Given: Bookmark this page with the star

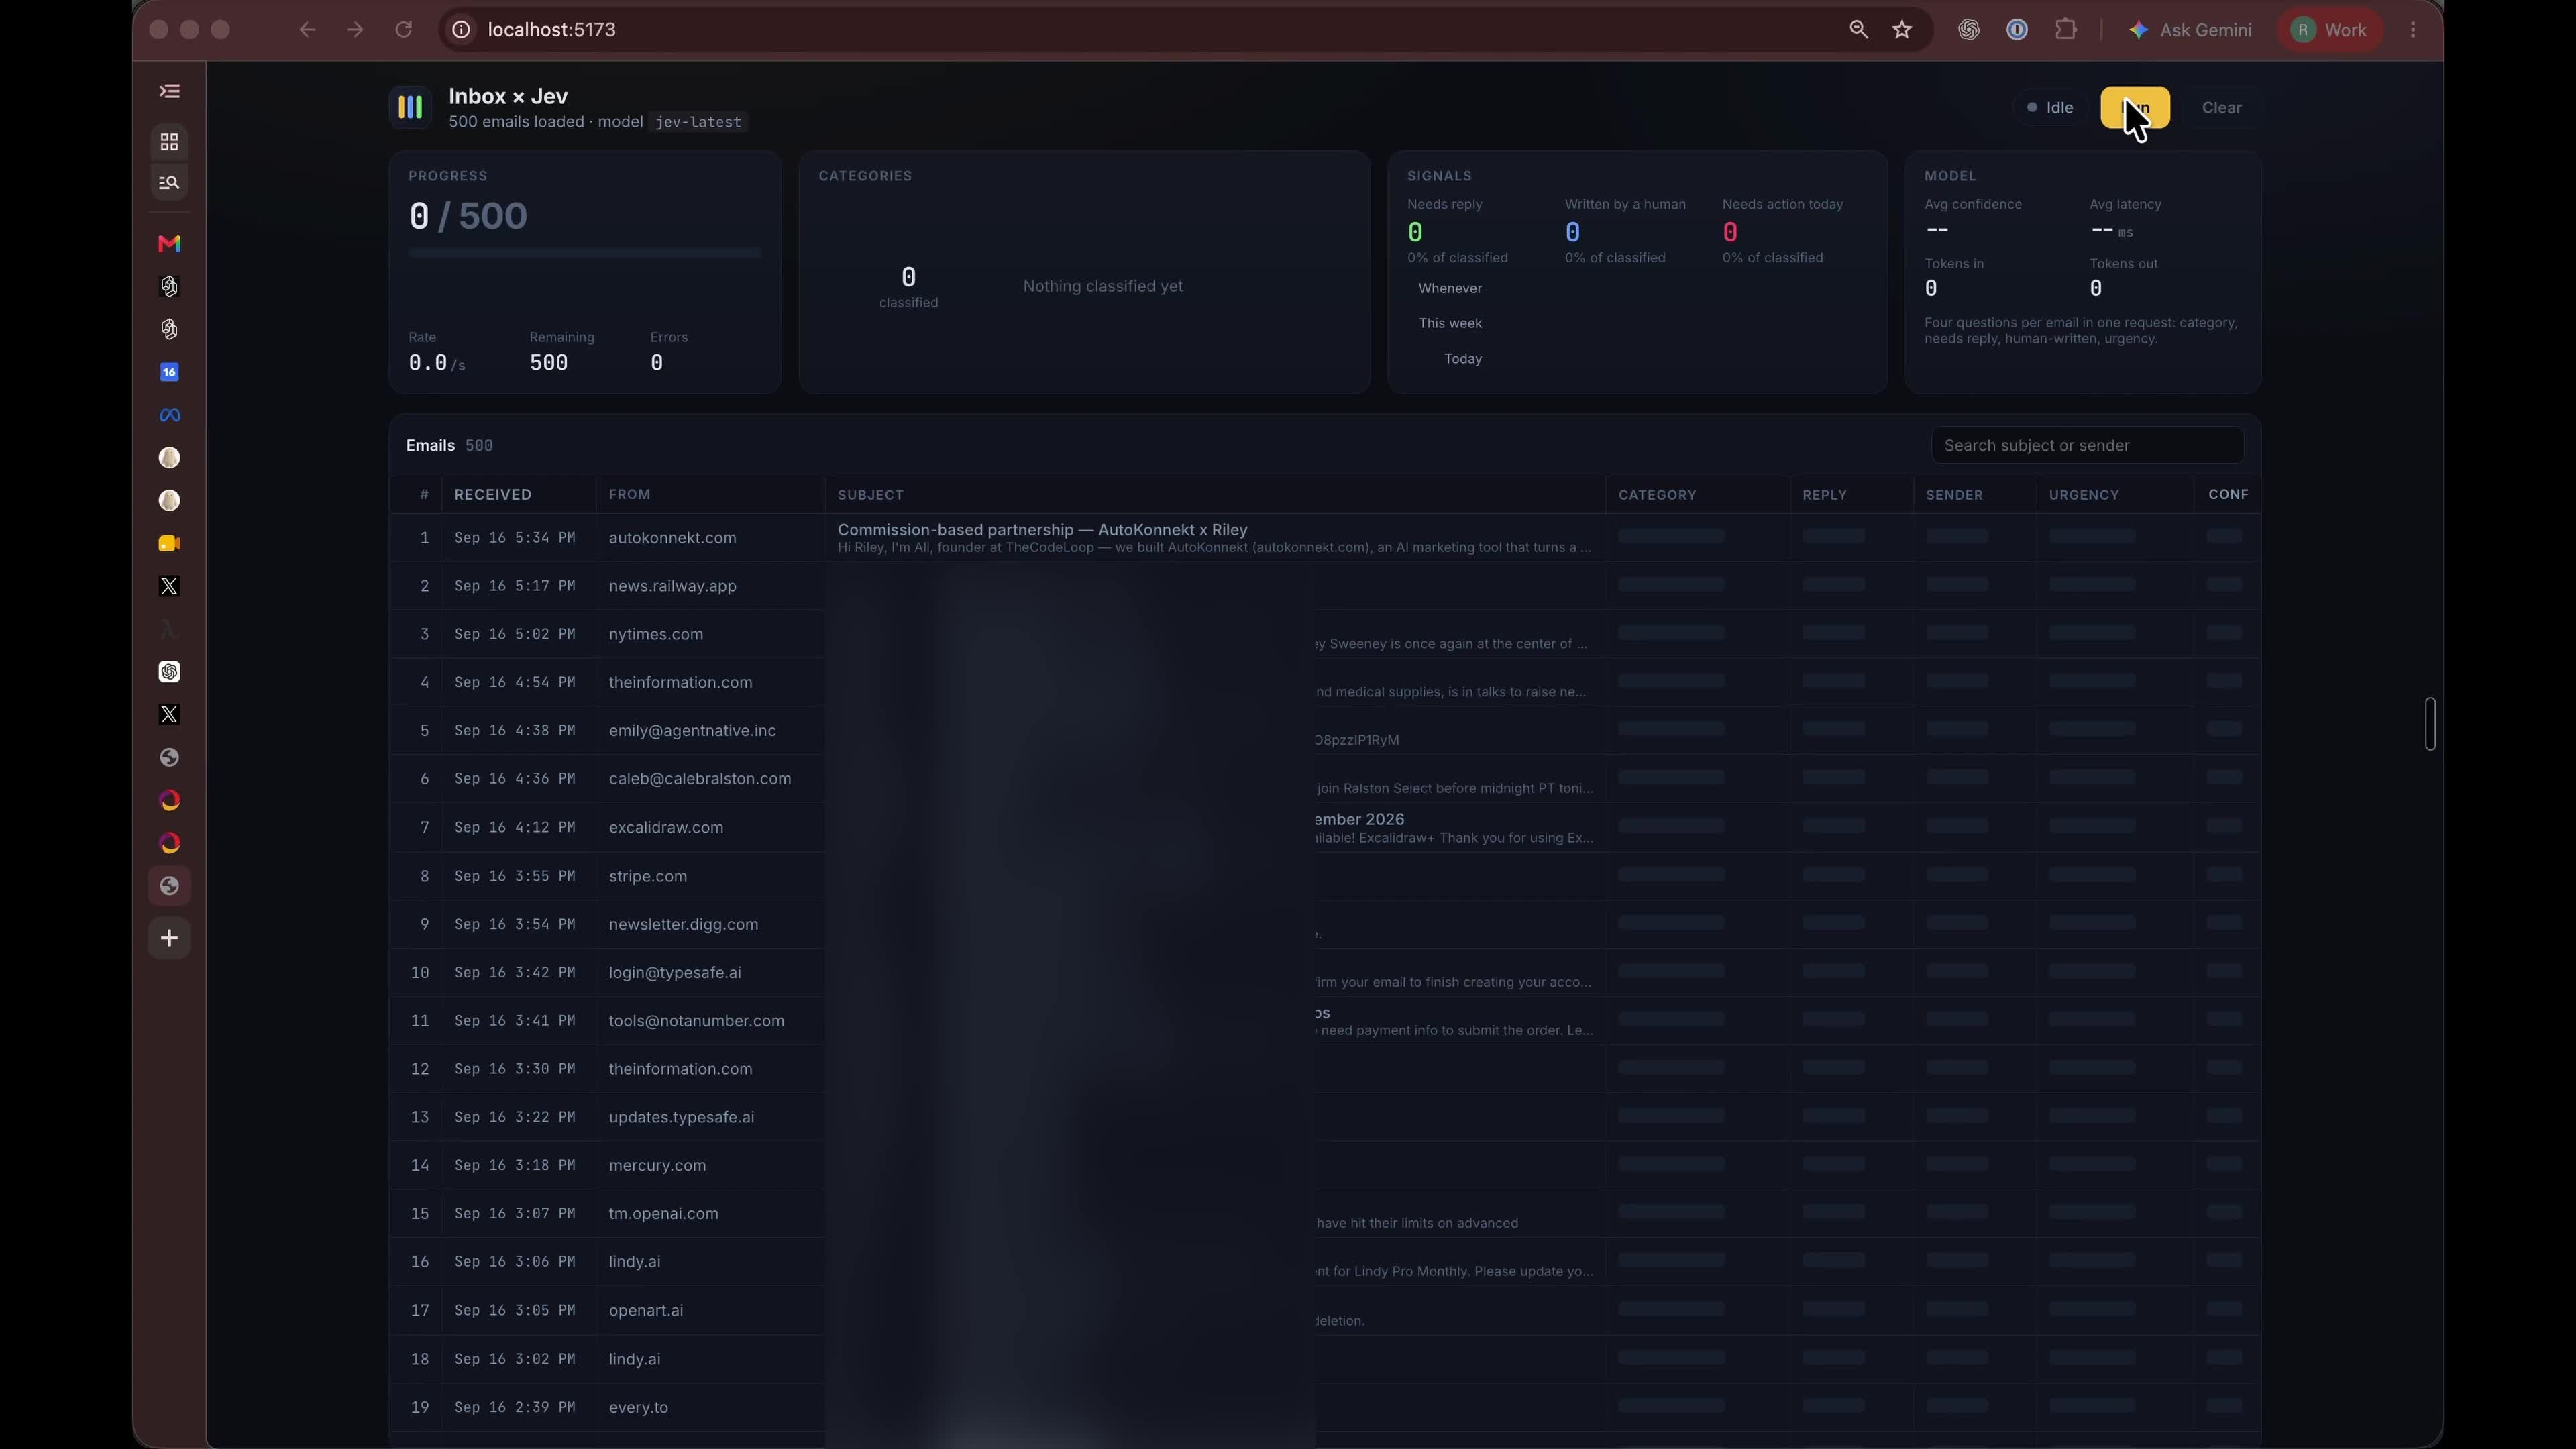Looking at the screenshot, I should click(x=1902, y=29).
